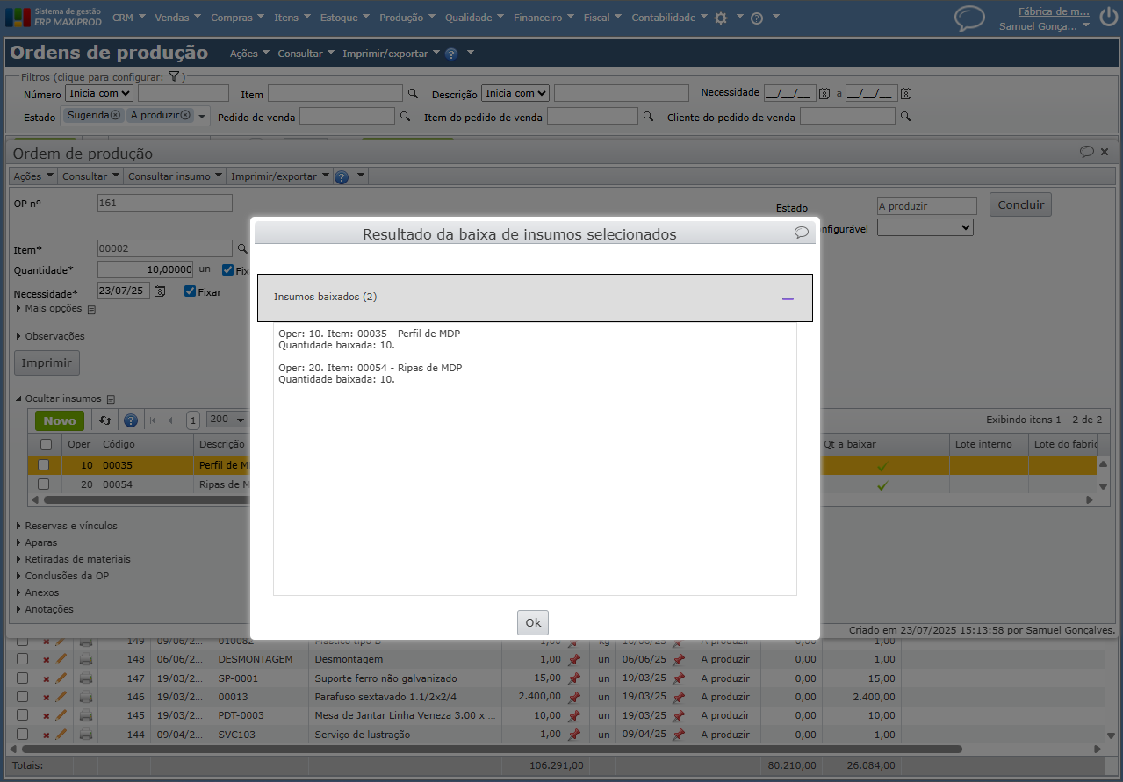Click the pencil edit icon on row 147
This screenshot has width=1123, height=782.
click(x=61, y=678)
